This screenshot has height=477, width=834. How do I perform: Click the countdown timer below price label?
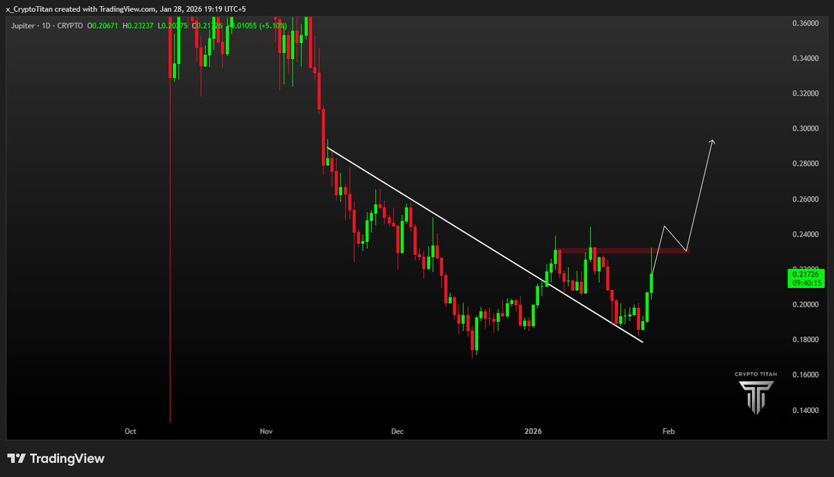(806, 283)
